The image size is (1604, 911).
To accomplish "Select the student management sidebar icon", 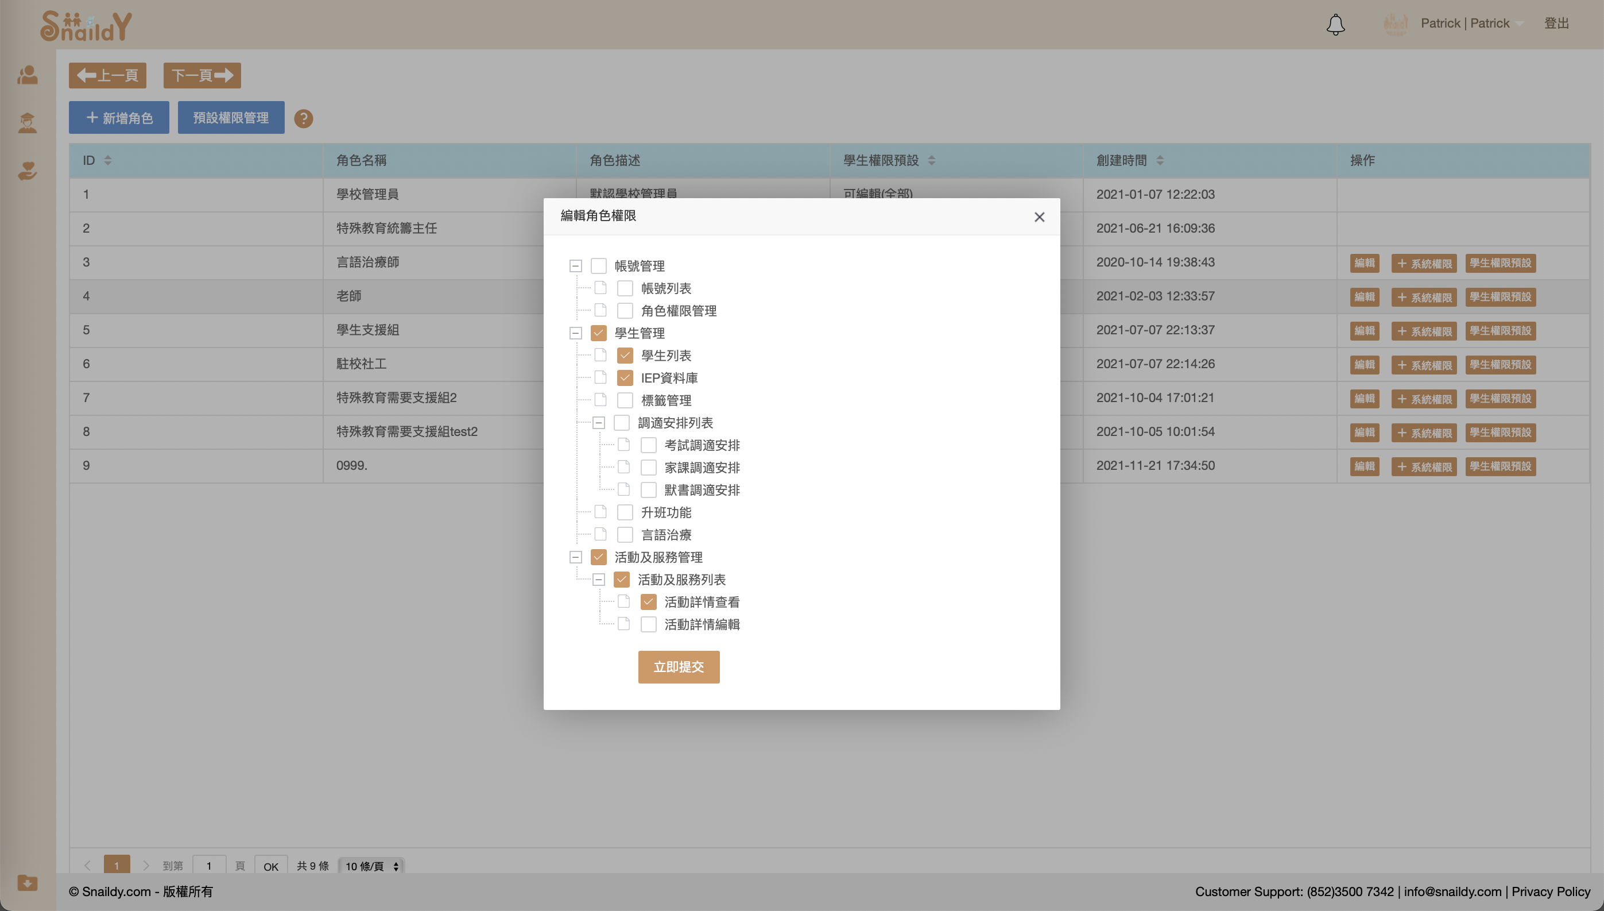I will 28,123.
